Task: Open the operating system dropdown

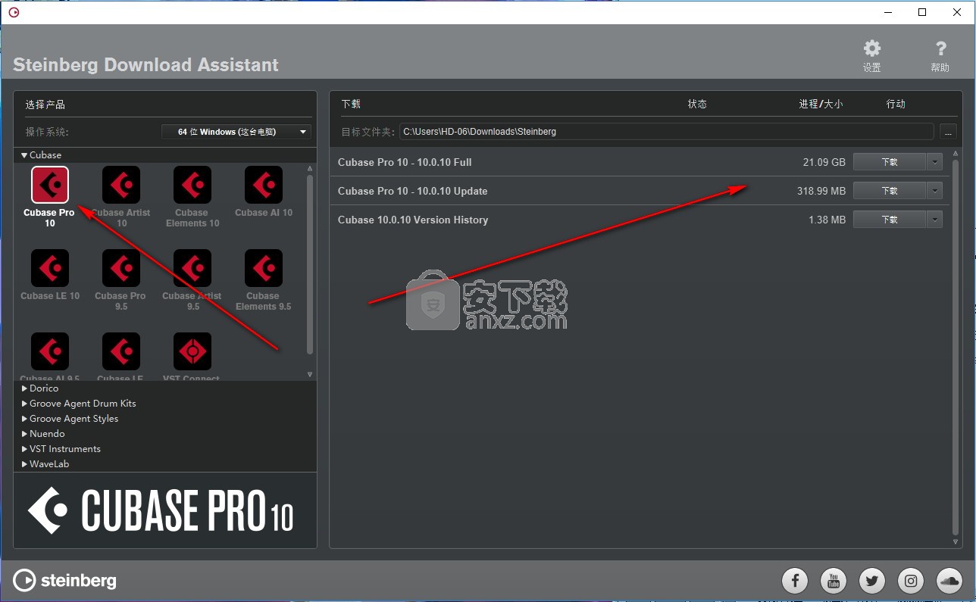Action: (x=236, y=132)
